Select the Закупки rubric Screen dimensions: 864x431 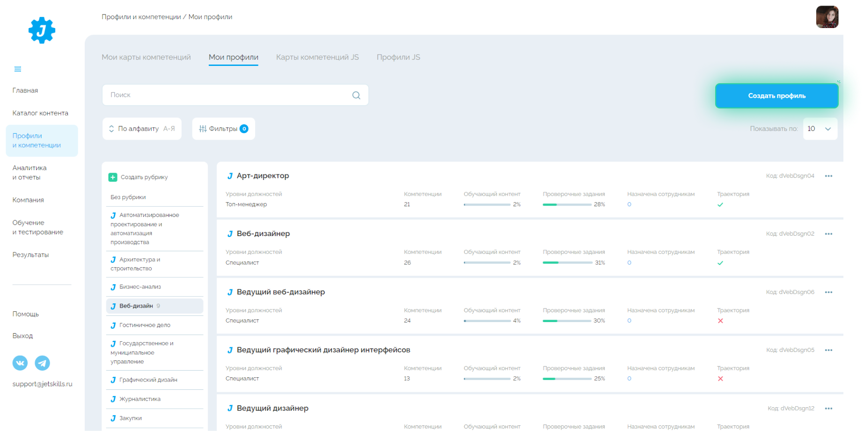(154, 418)
